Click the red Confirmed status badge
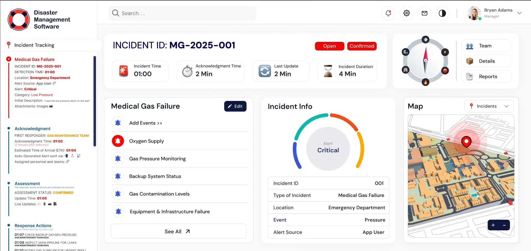Viewport: 531px width, 251px height. [362, 46]
